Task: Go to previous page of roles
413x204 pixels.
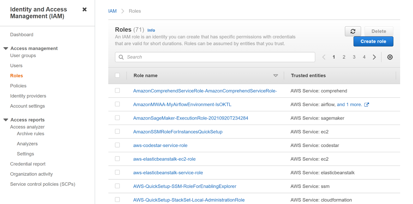Action: 324,57
